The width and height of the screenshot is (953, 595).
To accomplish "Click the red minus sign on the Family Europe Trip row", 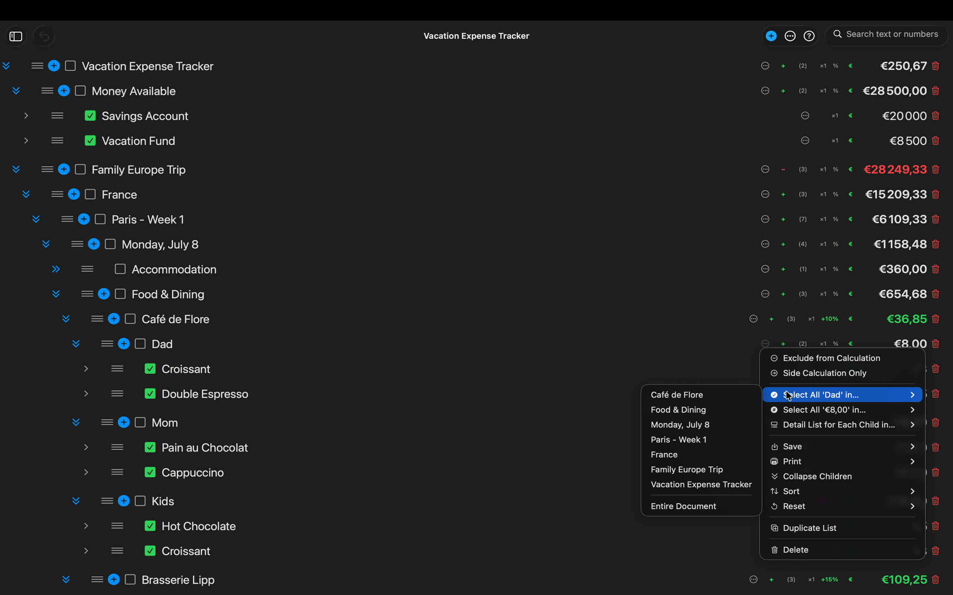I will 783,169.
